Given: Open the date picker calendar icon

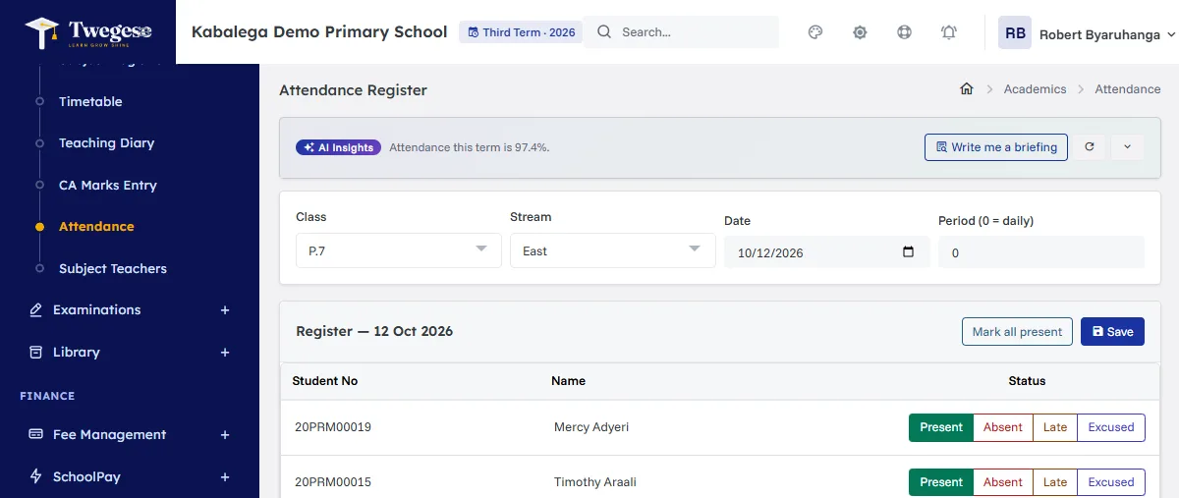Looking at the screenshot, I should click(x=908, y=252).
